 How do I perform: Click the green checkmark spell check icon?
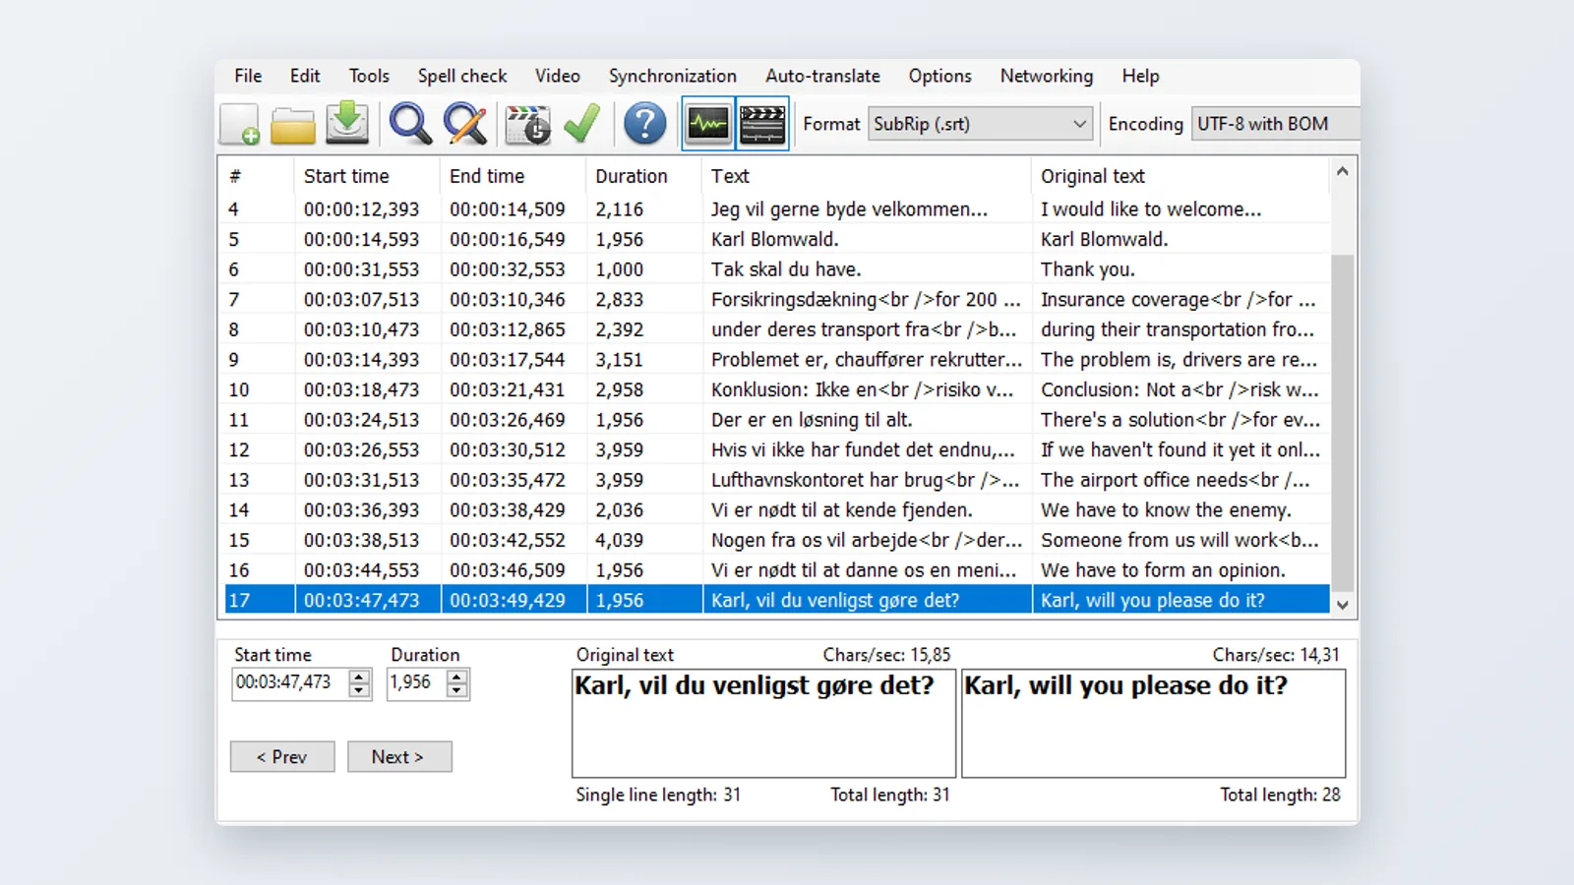pyautogui.click(x=582, y=124)
